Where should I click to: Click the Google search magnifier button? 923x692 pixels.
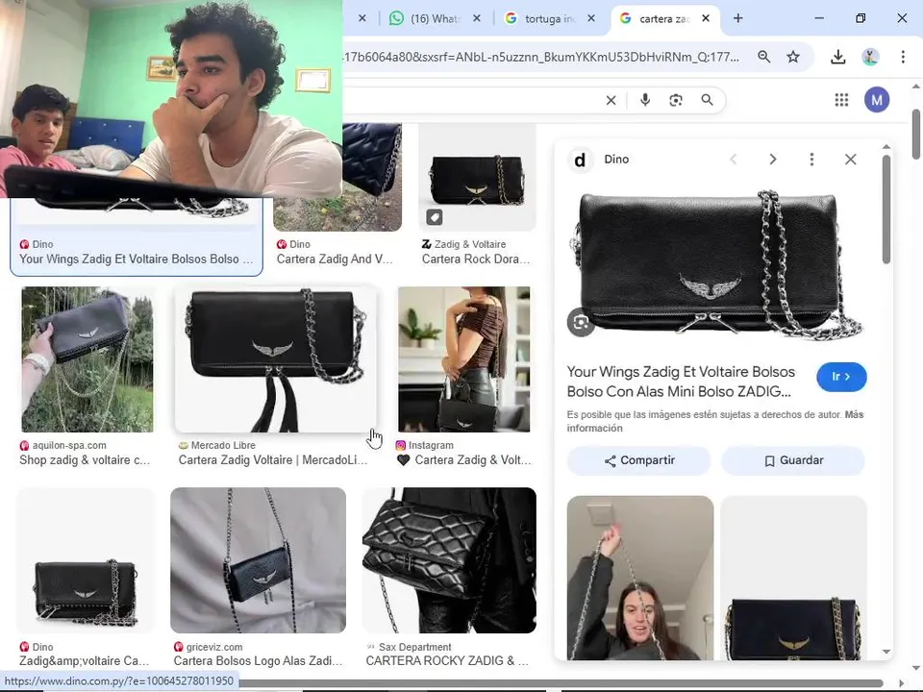tap(707, 100)
